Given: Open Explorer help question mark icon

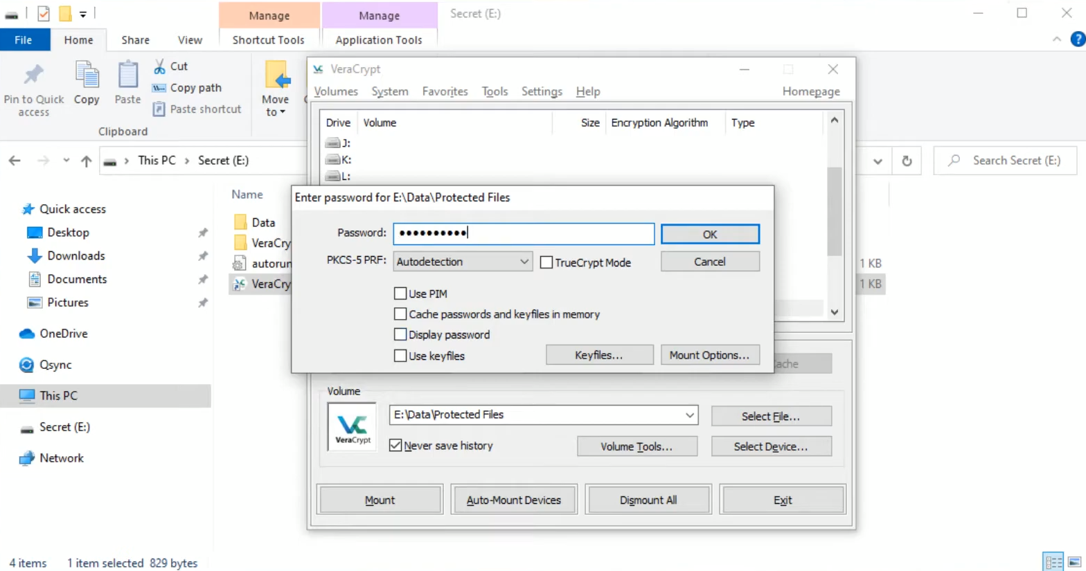Looking at the screenshot, I should 1078,39.
